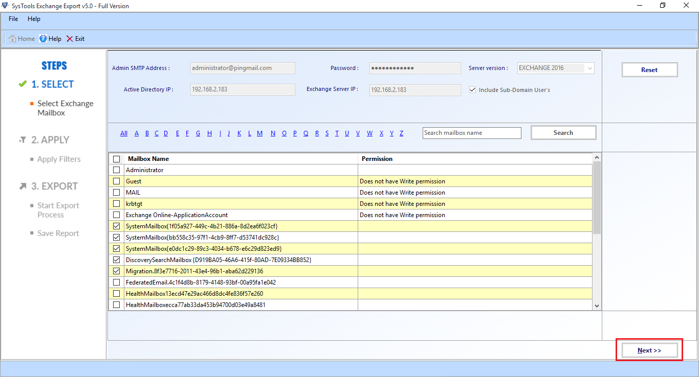This screenshot has height=377, width=699.
Task: Click the Home toolbar icon
Action: (x=12, y=39)
